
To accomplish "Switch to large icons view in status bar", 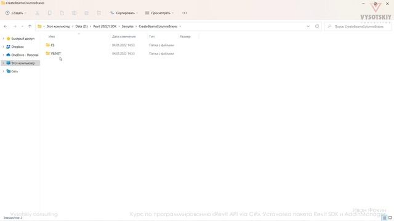I will coord(390,218).
